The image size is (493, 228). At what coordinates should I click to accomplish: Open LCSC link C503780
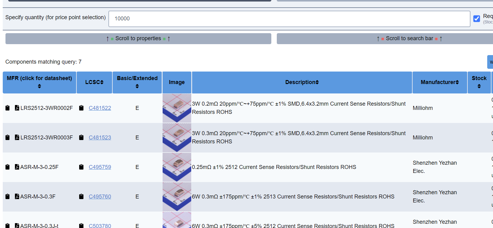pyautogui.click(x=100, y=226)
